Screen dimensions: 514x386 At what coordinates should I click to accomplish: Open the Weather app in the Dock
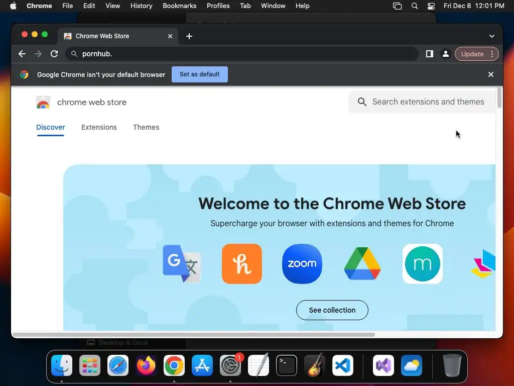coord(412,365)
